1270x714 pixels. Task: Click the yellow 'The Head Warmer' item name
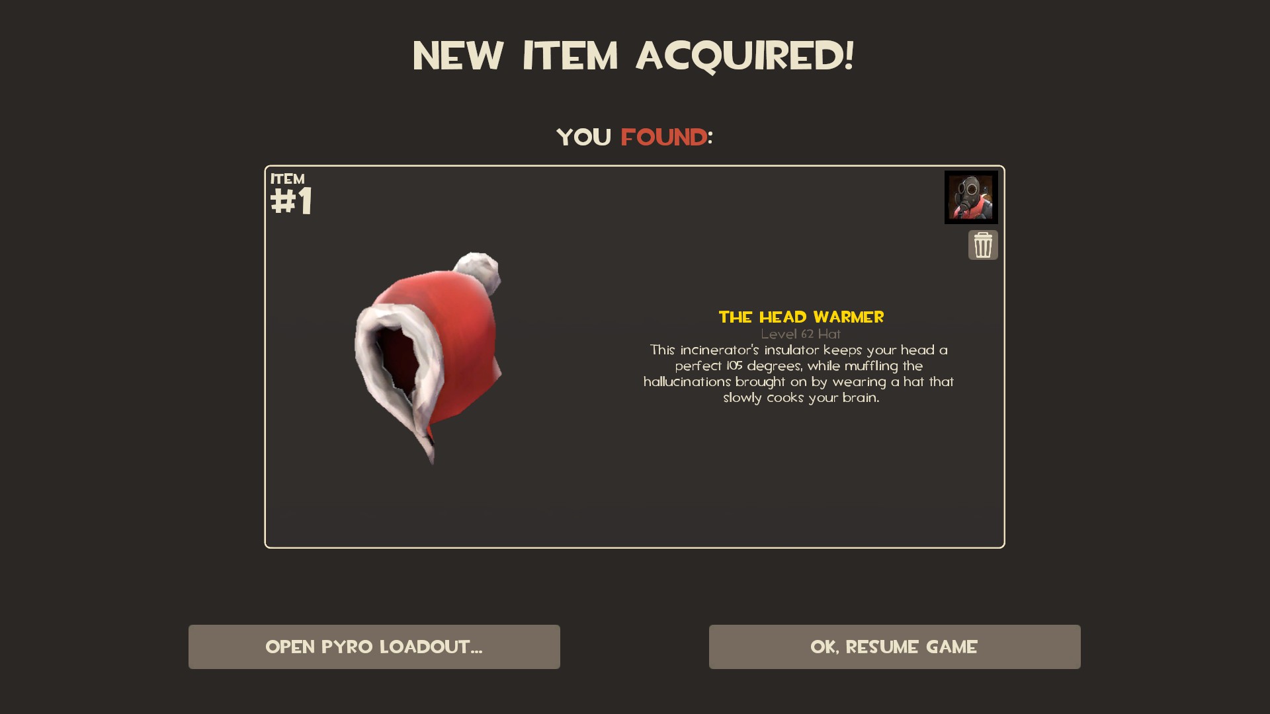(x=801, y=317)
